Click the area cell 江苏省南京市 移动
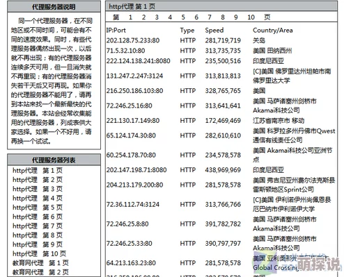This screenshot has width=344, height=277. pyautogui.click(x=279, y=121)
